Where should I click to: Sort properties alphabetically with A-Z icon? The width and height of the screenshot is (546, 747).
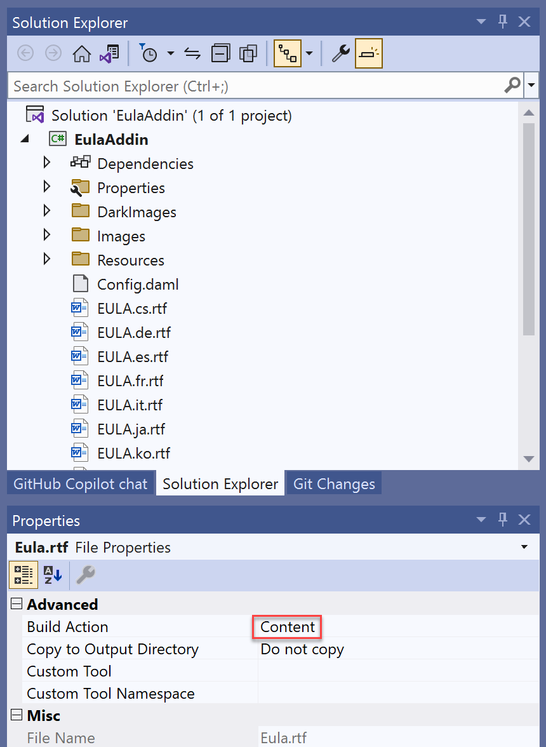pos(52,575)
